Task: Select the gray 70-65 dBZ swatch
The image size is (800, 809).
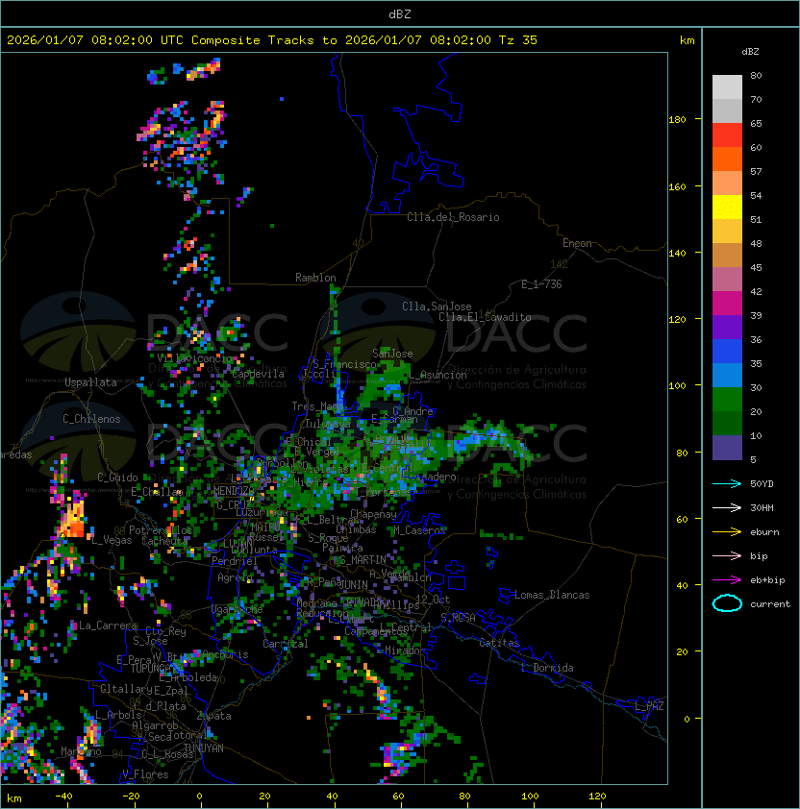Action: tap(727, 110)
